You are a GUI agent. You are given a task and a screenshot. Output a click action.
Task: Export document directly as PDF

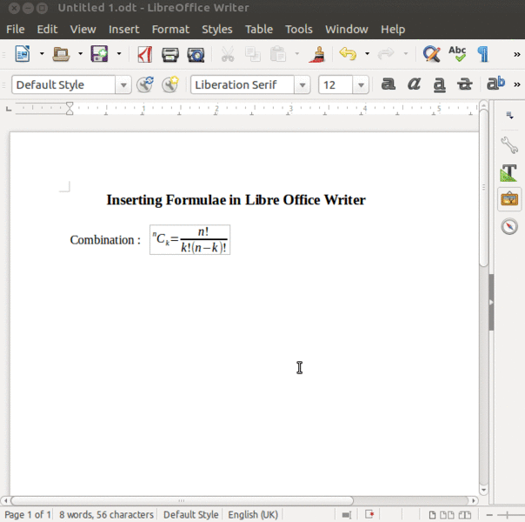(145, 54)
